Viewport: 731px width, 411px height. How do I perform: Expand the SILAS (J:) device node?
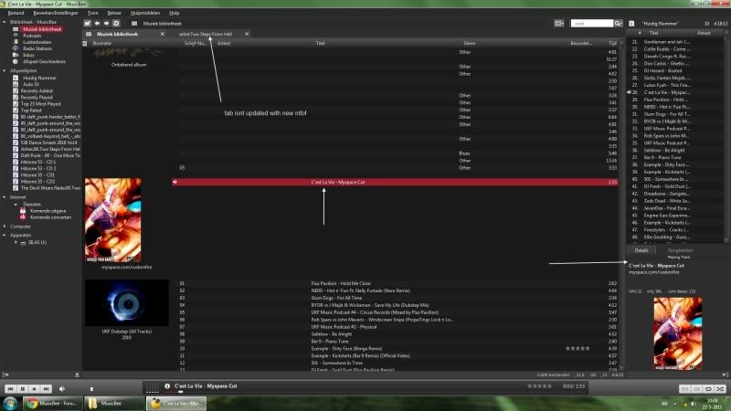click(x=16, y=242)
